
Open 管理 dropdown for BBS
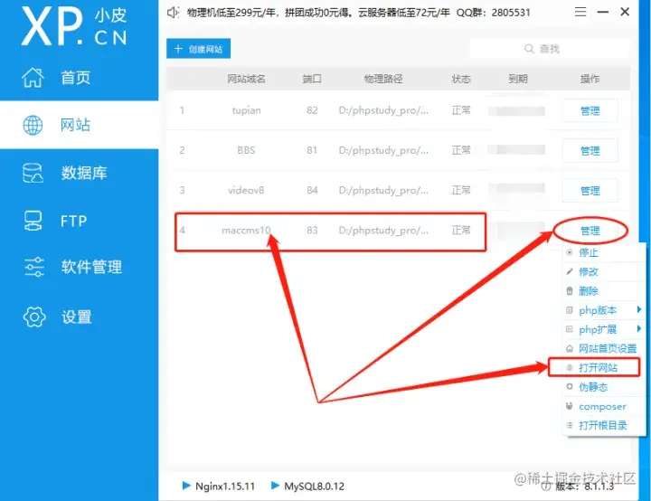(590, 150)
